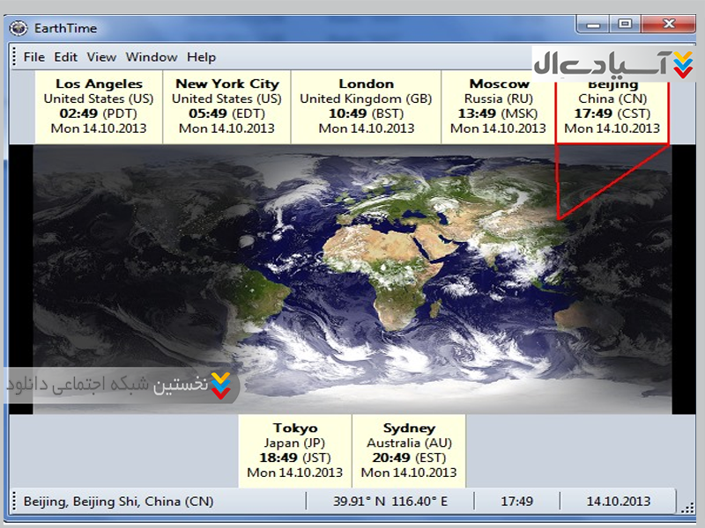Click the 17:49 time in status bar

point(517,502)
